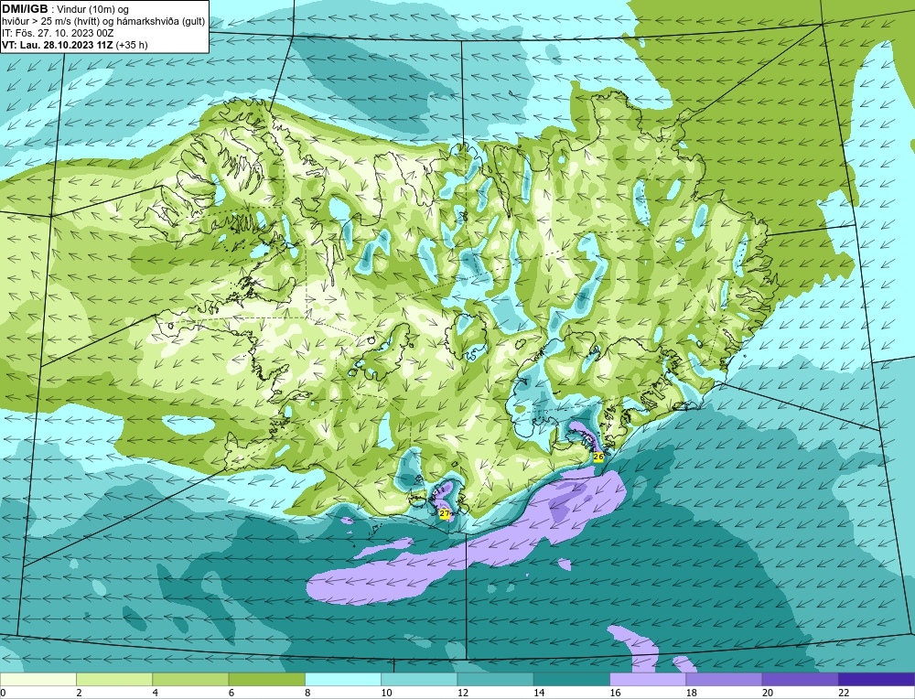915x699 pixels.
Task: Click the 4–6 m/s green legend swatch
Action: pyautogui.click(x=191, y=679)
